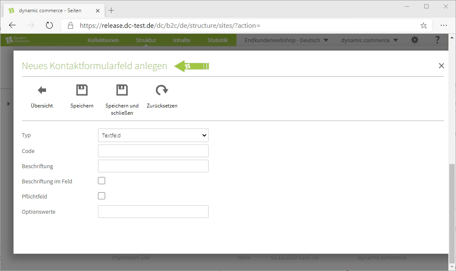Open the Endkundenwebshop - Deutsch dropdown

286,40
